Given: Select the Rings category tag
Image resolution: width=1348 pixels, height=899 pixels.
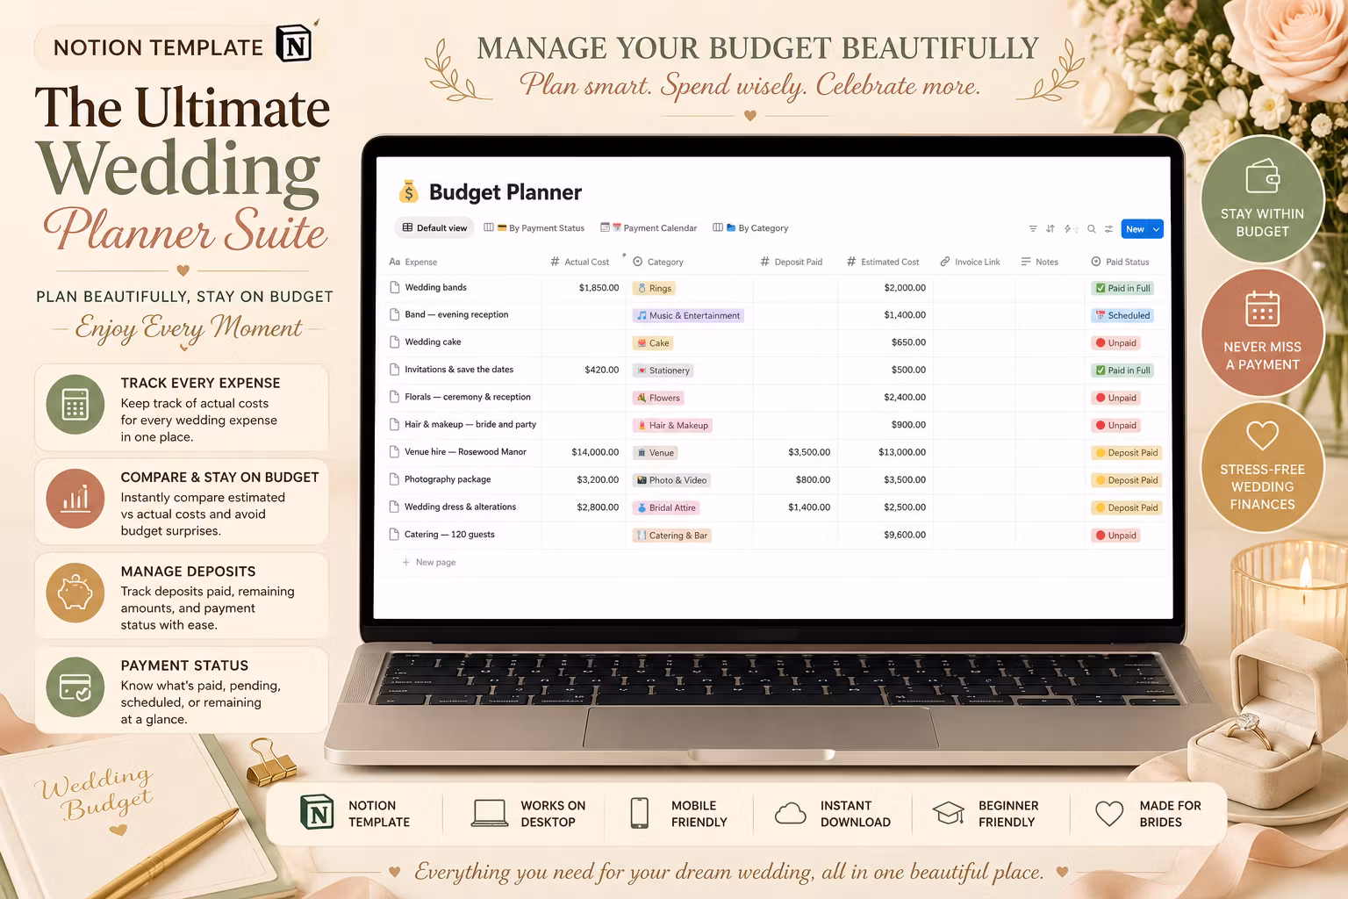Looking at the screenshot, I should point(655,288).
